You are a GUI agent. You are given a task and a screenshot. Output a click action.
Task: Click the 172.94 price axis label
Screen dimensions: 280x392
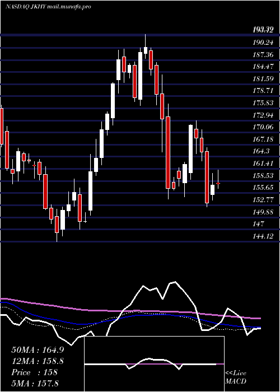(263, 115)
